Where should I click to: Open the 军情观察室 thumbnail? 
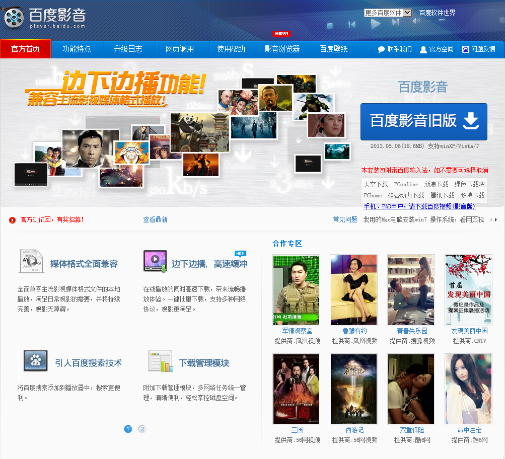pos(296,290)
